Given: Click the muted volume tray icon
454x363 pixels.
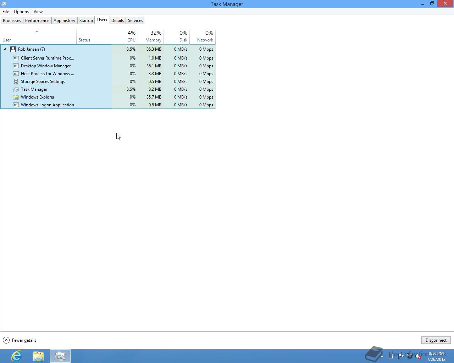Looking at the screenshot, I should pos(419,356).
